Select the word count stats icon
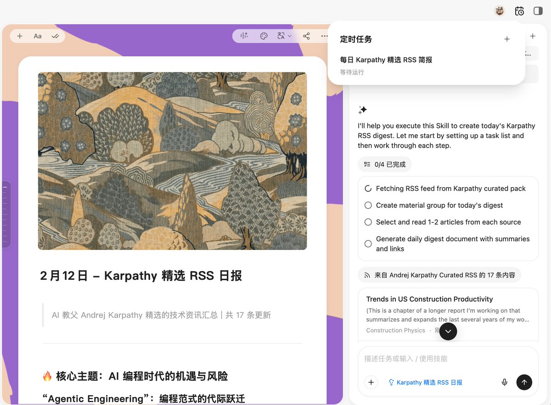The image size is (551, 405). [x=243, y=35]
